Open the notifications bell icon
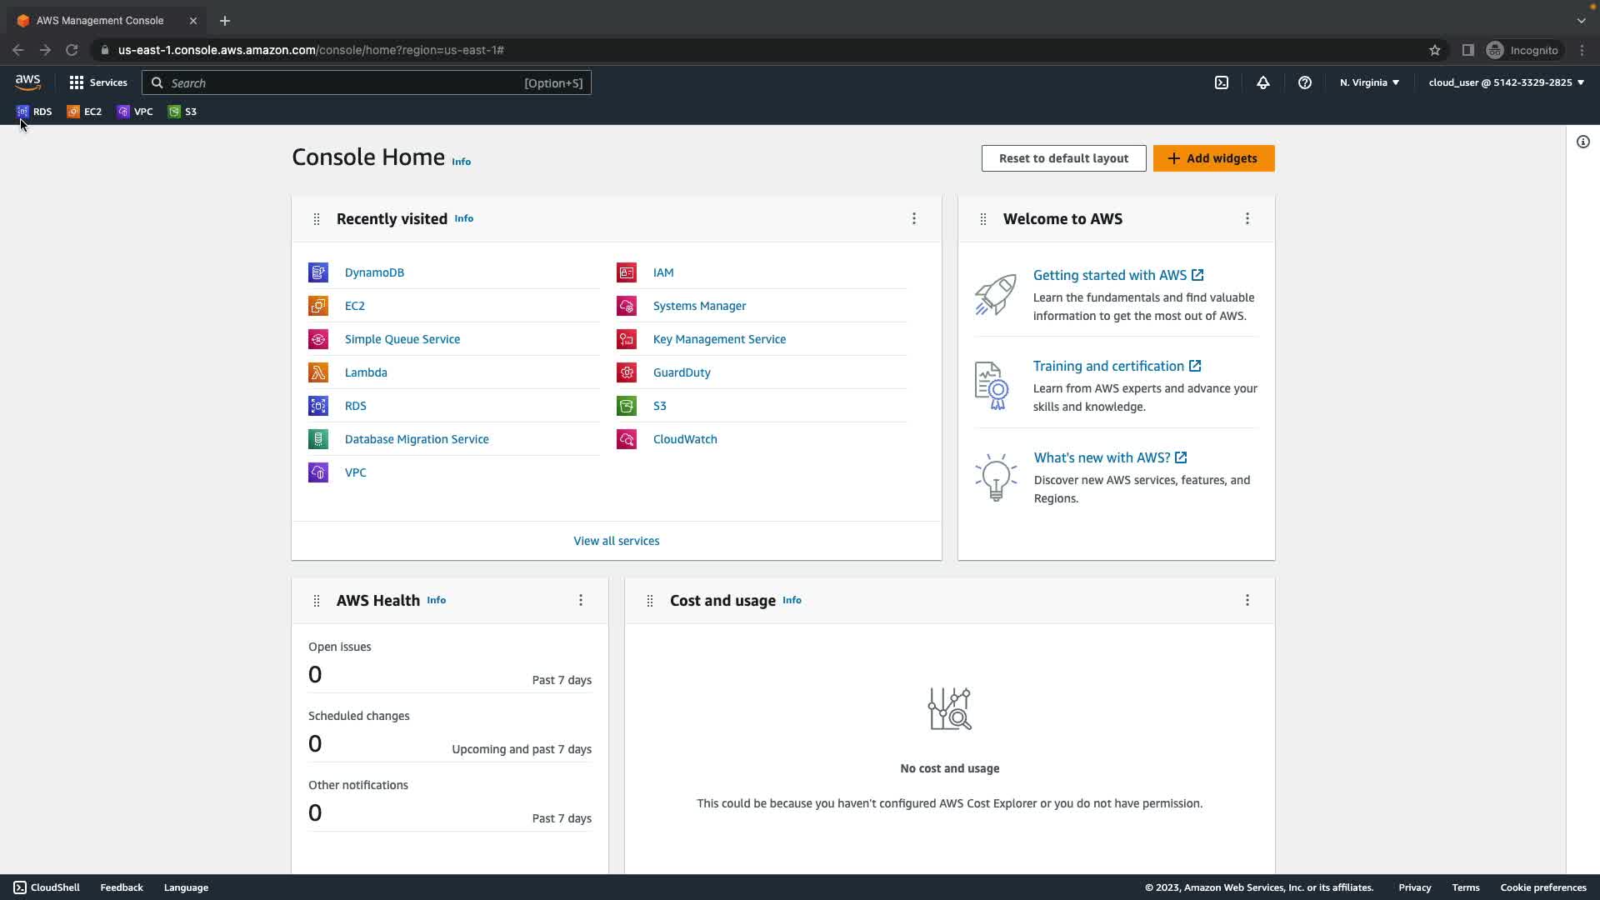 (x=1263, y=82)
